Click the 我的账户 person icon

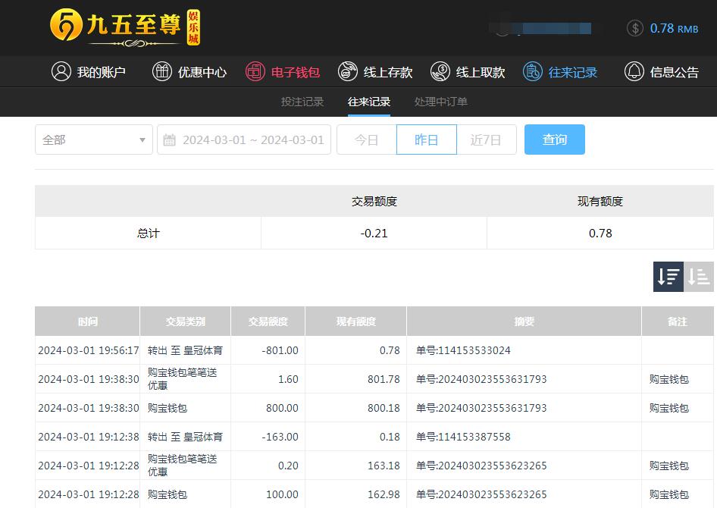(x=61, y=72)
